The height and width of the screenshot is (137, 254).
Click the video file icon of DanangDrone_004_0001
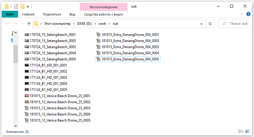pyautogui.click(x=98, y=35)
